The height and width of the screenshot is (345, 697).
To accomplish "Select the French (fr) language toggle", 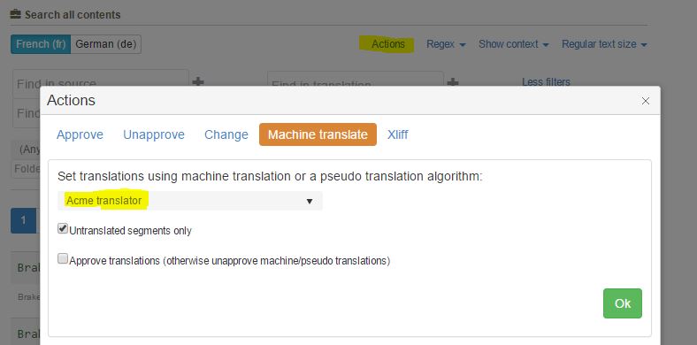I will point(41,44).
